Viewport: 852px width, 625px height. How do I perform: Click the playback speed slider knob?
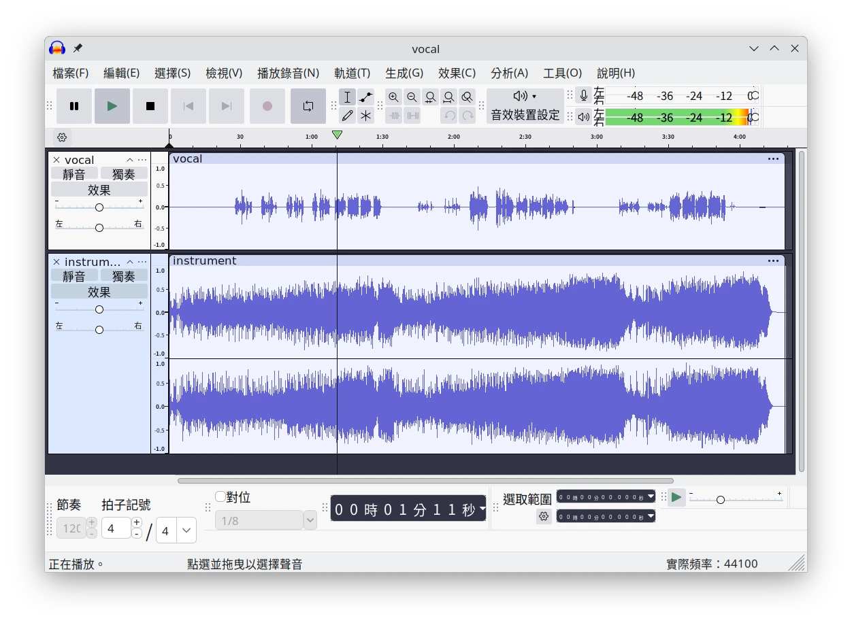720,500
